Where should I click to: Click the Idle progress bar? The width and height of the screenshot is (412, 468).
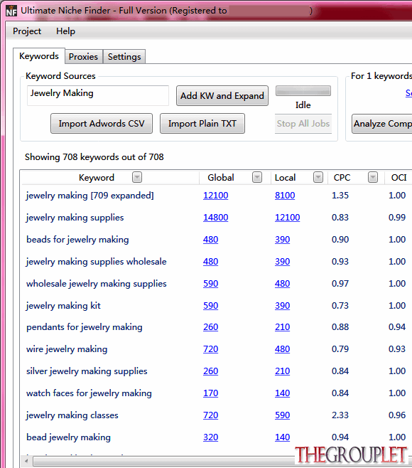tap(303, 91)
